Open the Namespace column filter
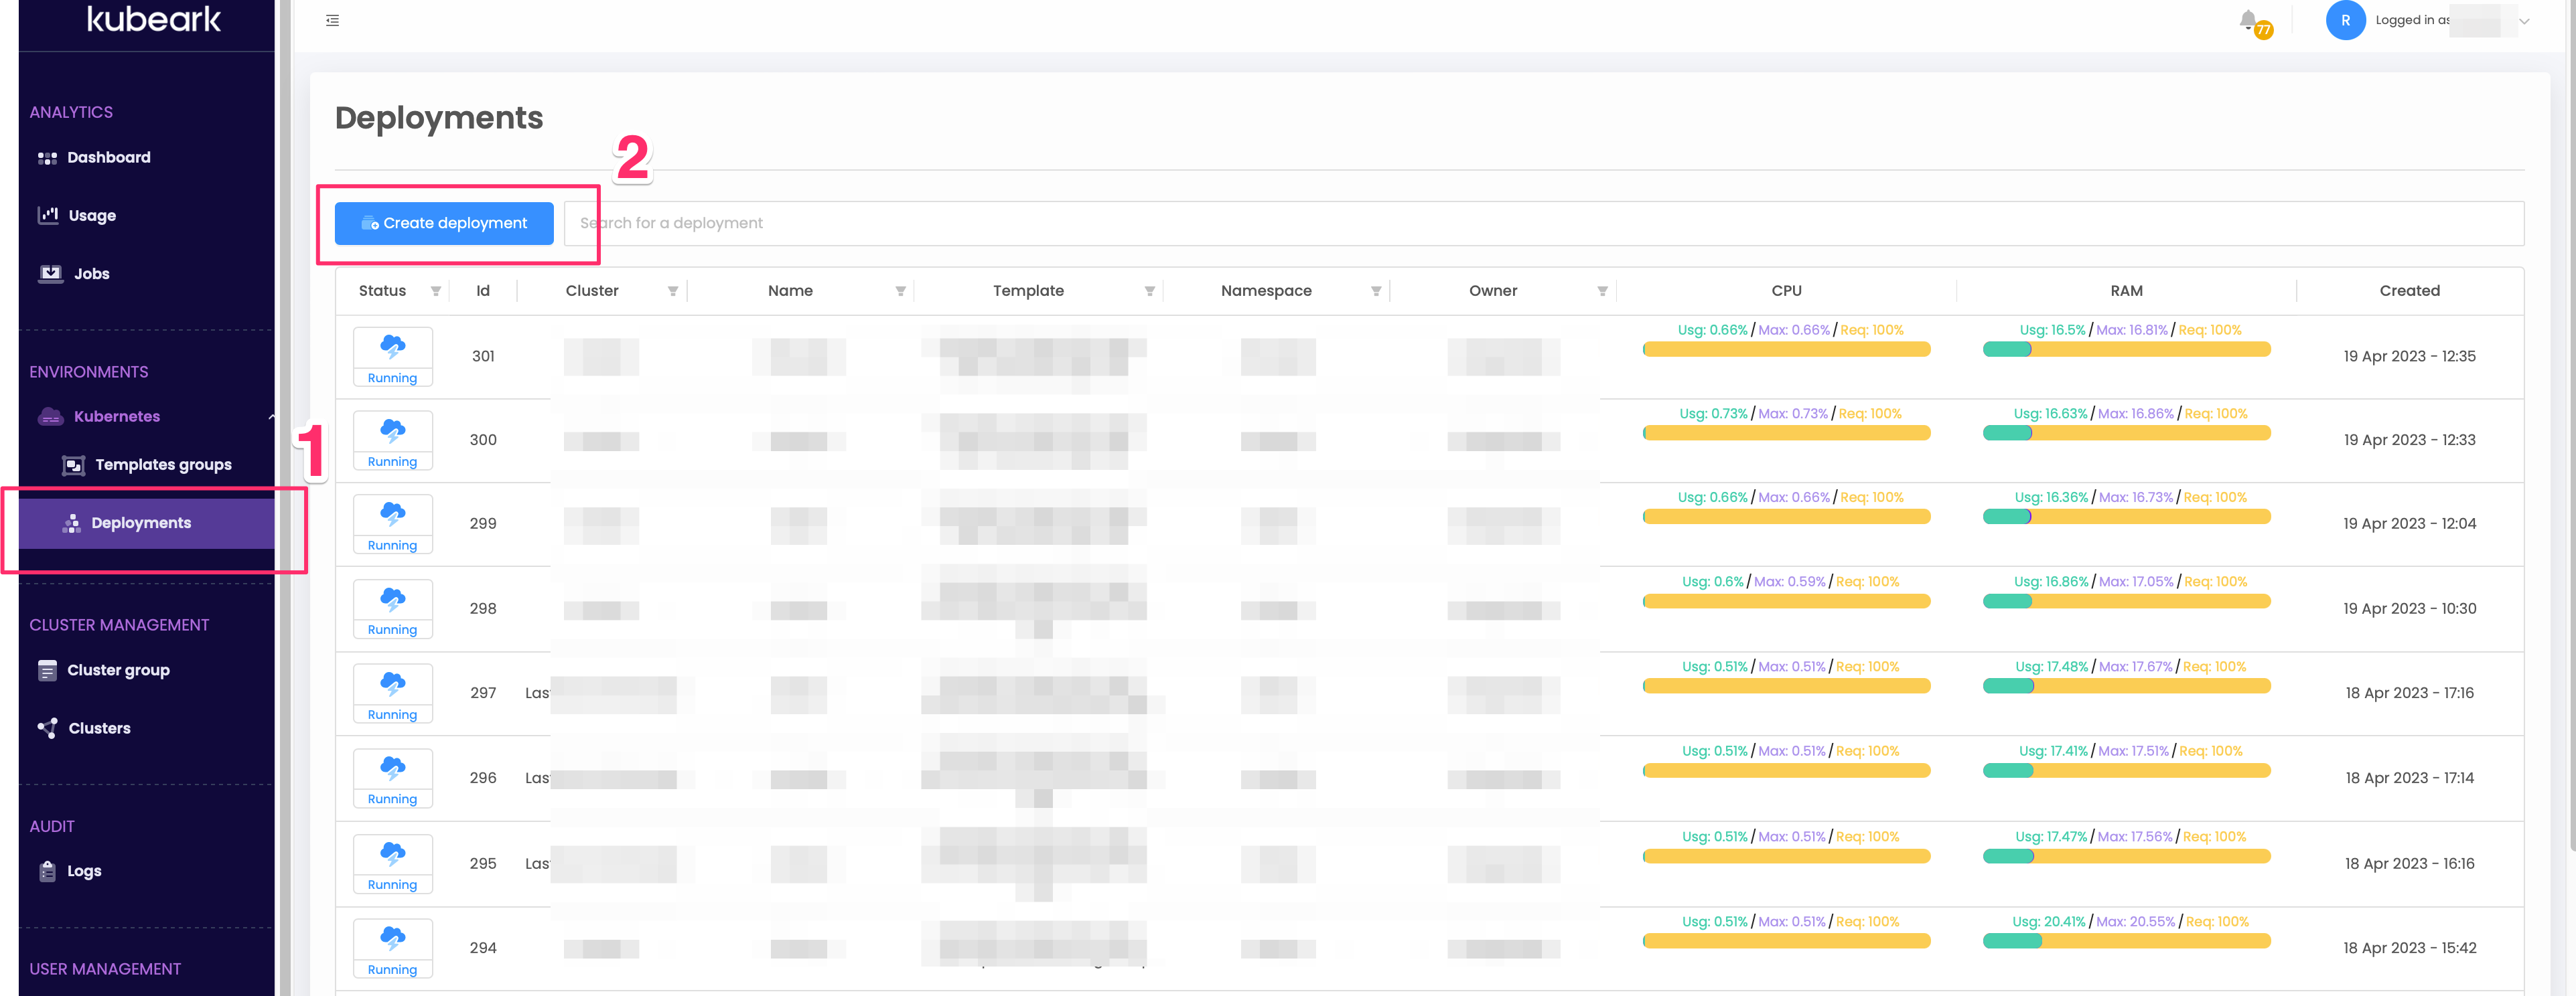Viewport: 2576px width, 996px height. click(x=1376, y=290)
